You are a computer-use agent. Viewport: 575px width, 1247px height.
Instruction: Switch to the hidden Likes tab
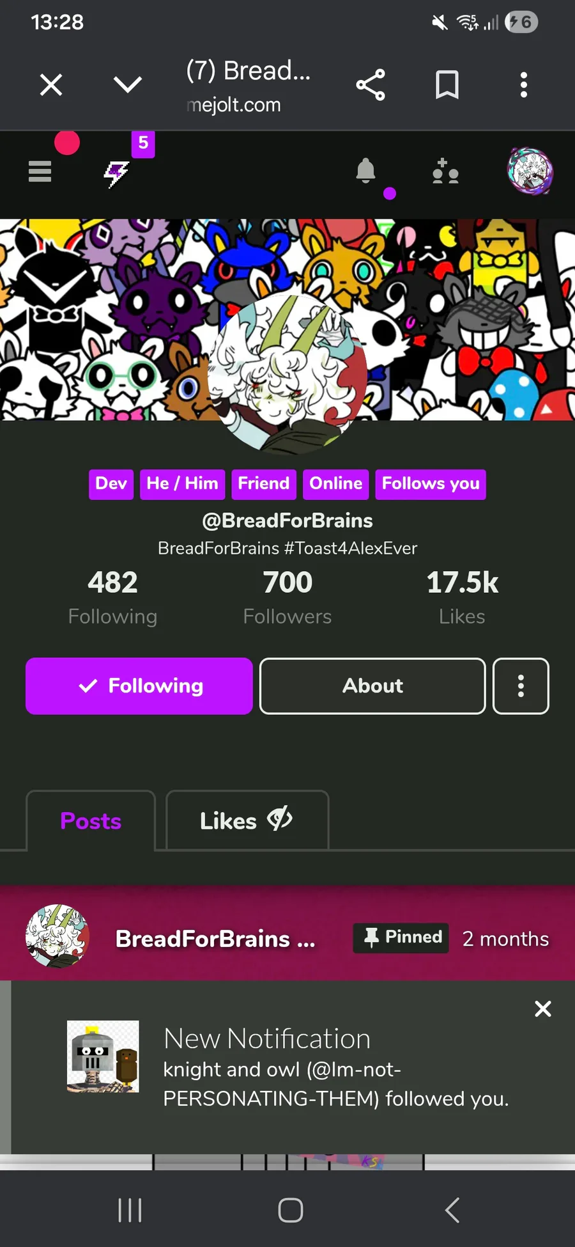point(247,821)
